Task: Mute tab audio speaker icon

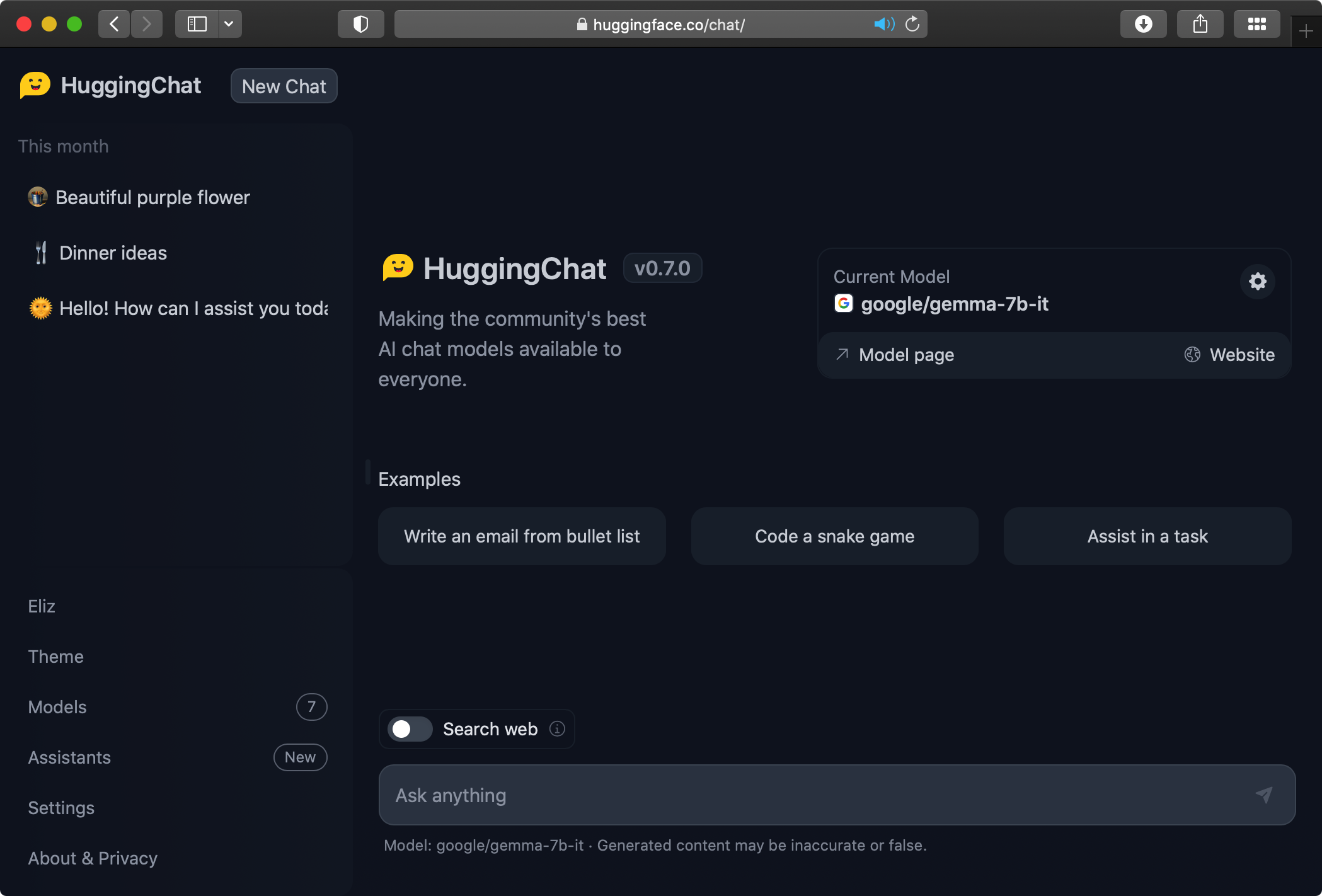Action: pyautogui.click(x=883, y=25)
